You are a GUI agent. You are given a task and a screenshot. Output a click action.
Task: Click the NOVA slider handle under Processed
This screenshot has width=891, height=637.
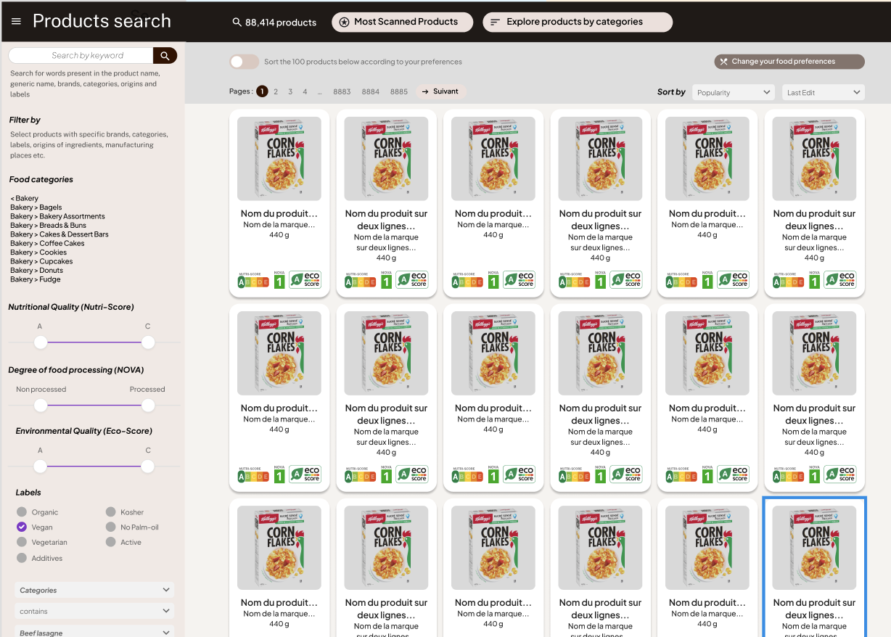(x=148, y=405)
